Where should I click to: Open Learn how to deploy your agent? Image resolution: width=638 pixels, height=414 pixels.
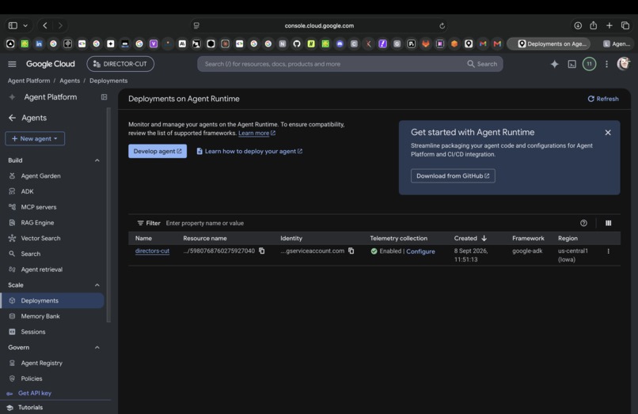[x=249, y=151]
